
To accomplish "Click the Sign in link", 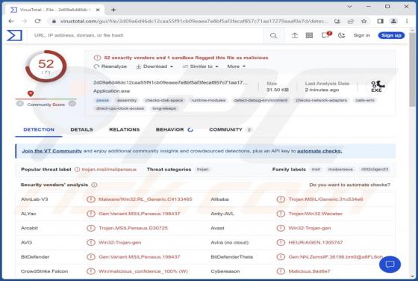I will tap(362, 35).
